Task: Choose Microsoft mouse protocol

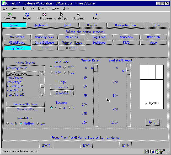Action: [x=17, y=37]
